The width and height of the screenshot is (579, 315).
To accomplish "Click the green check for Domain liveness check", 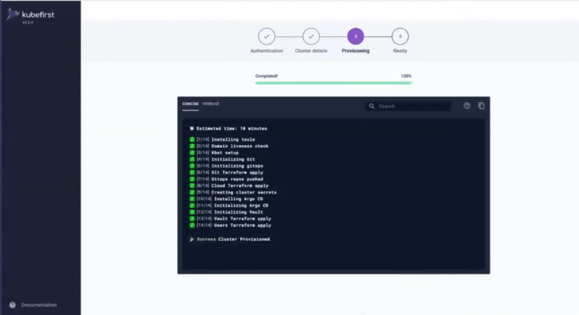I will coord(192,146).
